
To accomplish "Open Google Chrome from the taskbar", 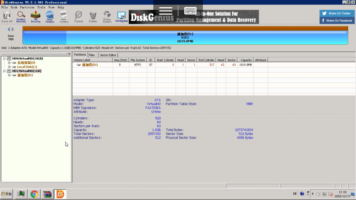I will [34, 194].
